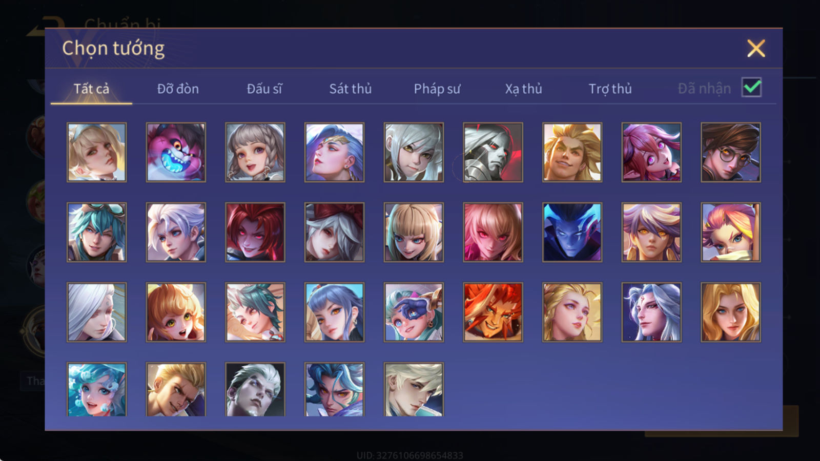The width and height of the screenshot is (820, 461).
Task: Pick the dark blue-skinned hooded hero
Action: [572, 232]
